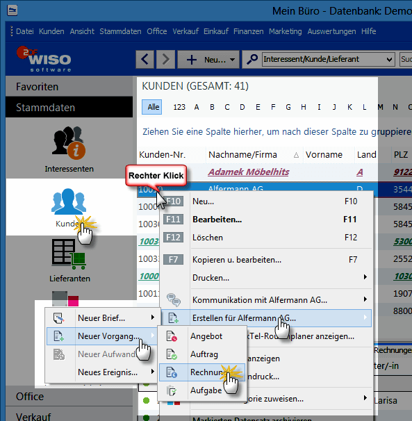Click the Angebot document icon
The height and width of the screenshot is (421, 412).
tap(172, 336)
